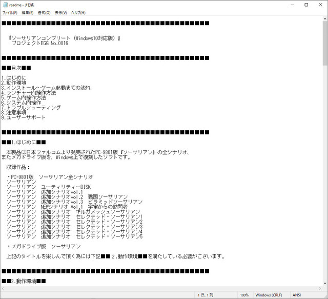
Task: Click the line 7.トラブルシューティング
Action: point(31,108)
